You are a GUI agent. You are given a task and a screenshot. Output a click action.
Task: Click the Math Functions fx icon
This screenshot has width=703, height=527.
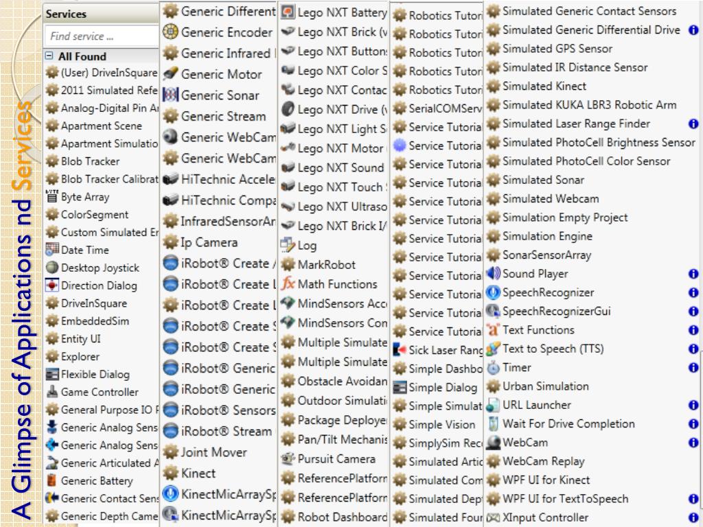(x=288, y=283)
